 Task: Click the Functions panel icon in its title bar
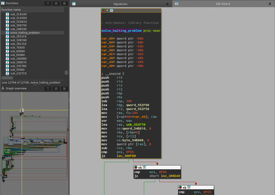[3, 3]
